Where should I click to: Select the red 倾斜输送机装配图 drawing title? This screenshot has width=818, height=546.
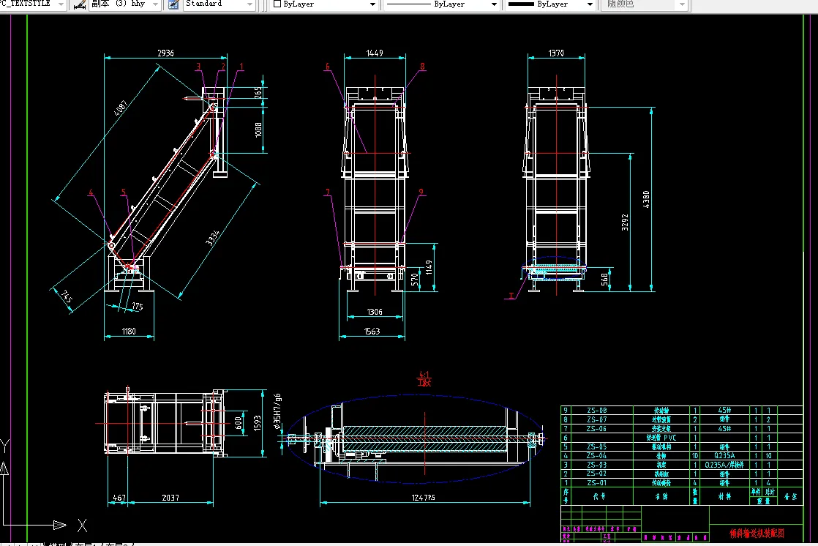click(x=757, y=533)
